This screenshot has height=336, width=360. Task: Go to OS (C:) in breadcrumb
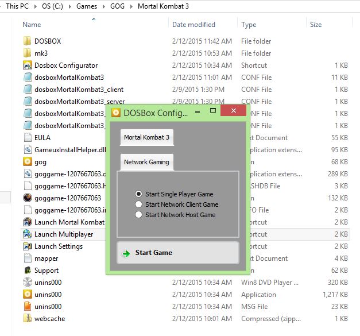point(52,6)
